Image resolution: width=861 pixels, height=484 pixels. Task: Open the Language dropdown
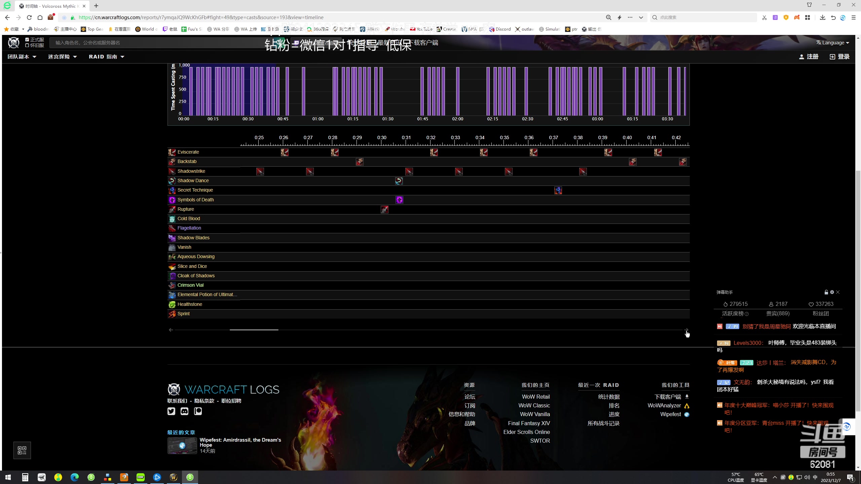pyautogui.click(x=833, y=43)
